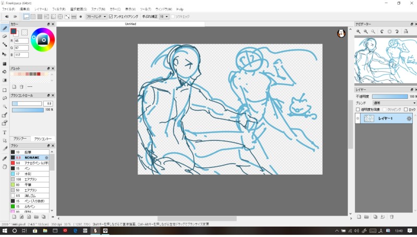Screen dimensions: 417x237
Task: Select the 平筆 brush
Action: point(30,185)
